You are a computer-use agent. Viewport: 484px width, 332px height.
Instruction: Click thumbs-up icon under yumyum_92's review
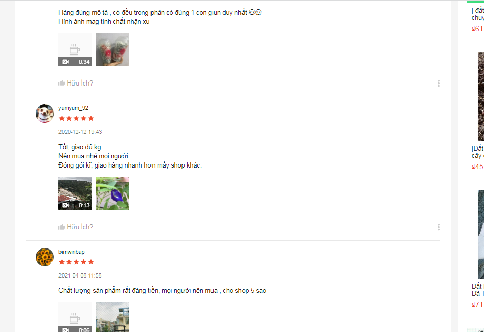pos(62,227)
